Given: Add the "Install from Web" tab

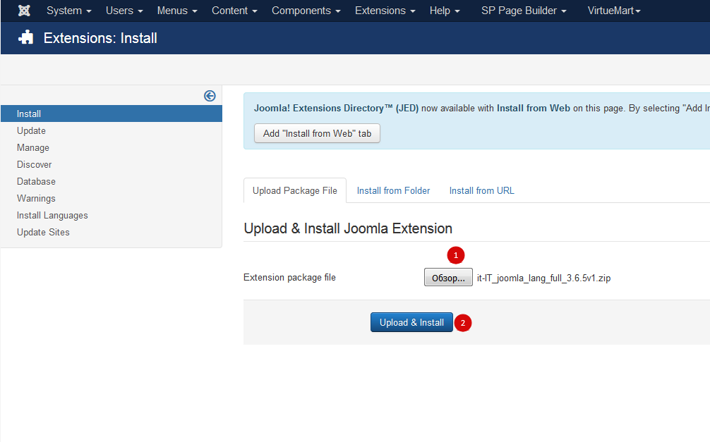Looking at the screenshot, I should click(317, 133).
